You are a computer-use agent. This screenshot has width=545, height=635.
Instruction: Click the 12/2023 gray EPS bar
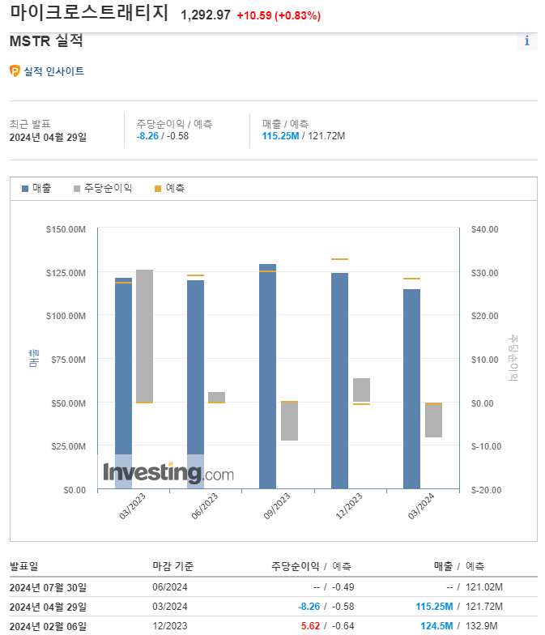[x=361, y=390]
